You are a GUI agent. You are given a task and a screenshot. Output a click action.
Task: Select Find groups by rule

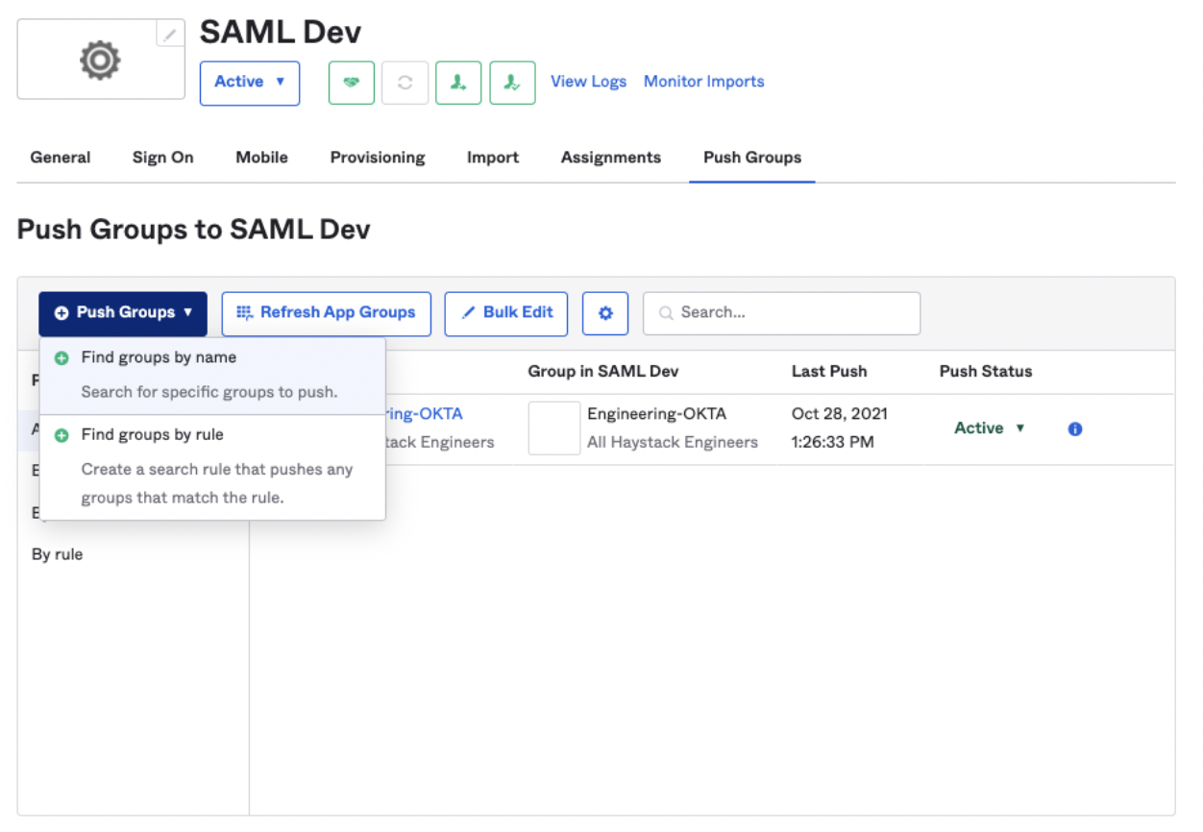pos(152,435)
